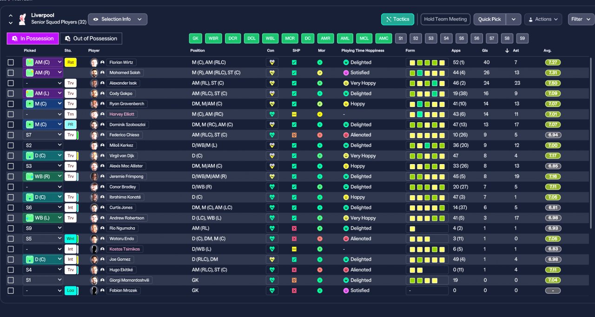595x317 pixels.
Task: Click Mohamed Salah's yellow morale icon
Action: click(320, 73)
